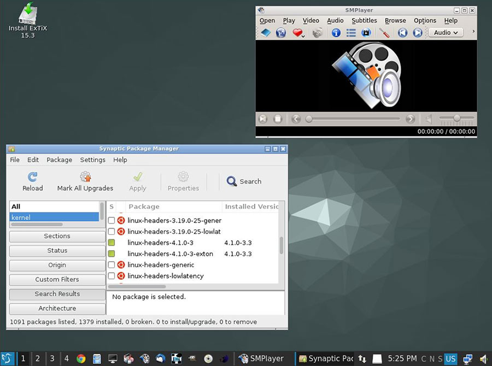This screenshot has width=492, height=366.
Task: Mark checkbox for linux-headers-3.19.0-25-generic
Action: pos(112,221)
